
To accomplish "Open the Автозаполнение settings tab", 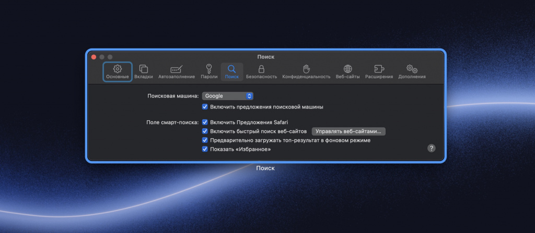I will pyautogui.click(x=177, y=72).
